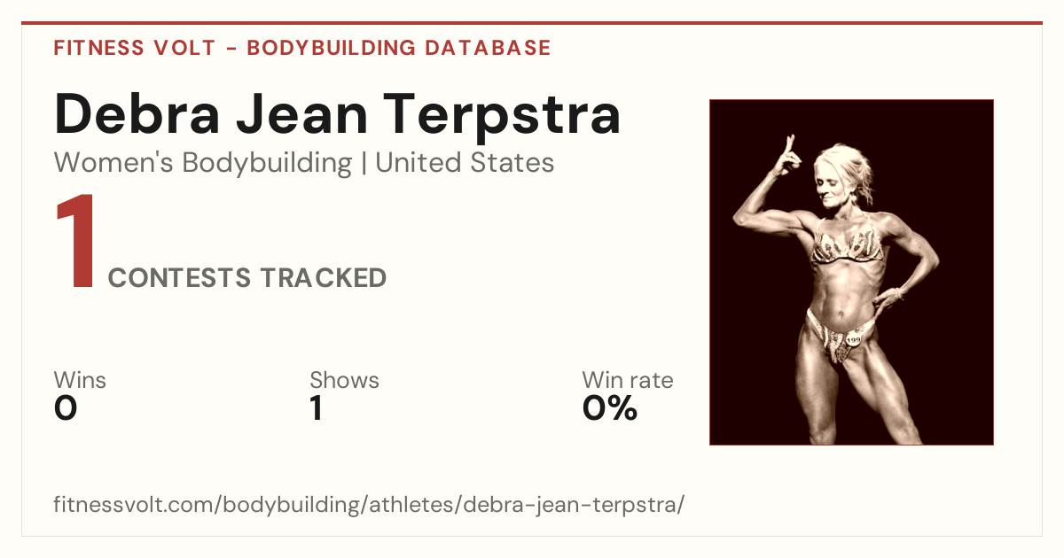Select the Contests Tracked label
This screenshot has width=1064, height=558.
247,278
